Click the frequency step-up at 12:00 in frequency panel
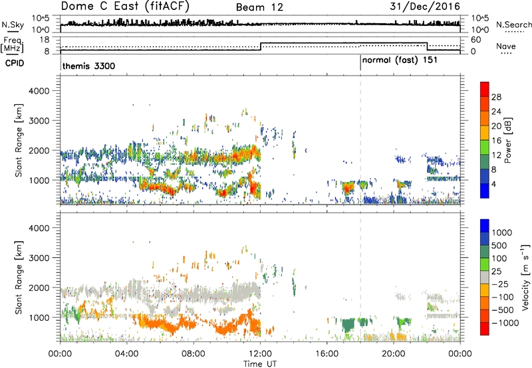Screen dimensions: 532x368 point(261,46)
